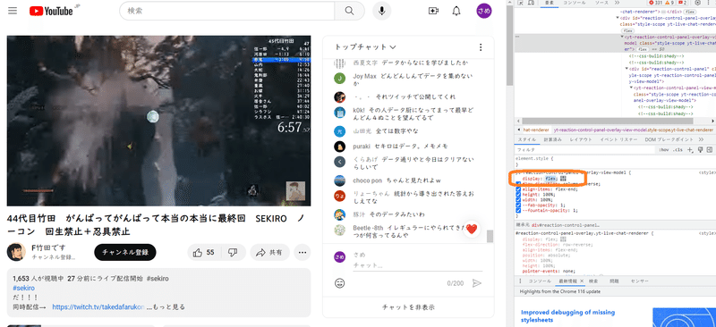Uncheck the height 100% property
Image resolution: width=716 pixels, height=327 pixels.
(518, 195)
